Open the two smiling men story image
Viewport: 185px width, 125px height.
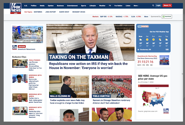tap(112, 115)
